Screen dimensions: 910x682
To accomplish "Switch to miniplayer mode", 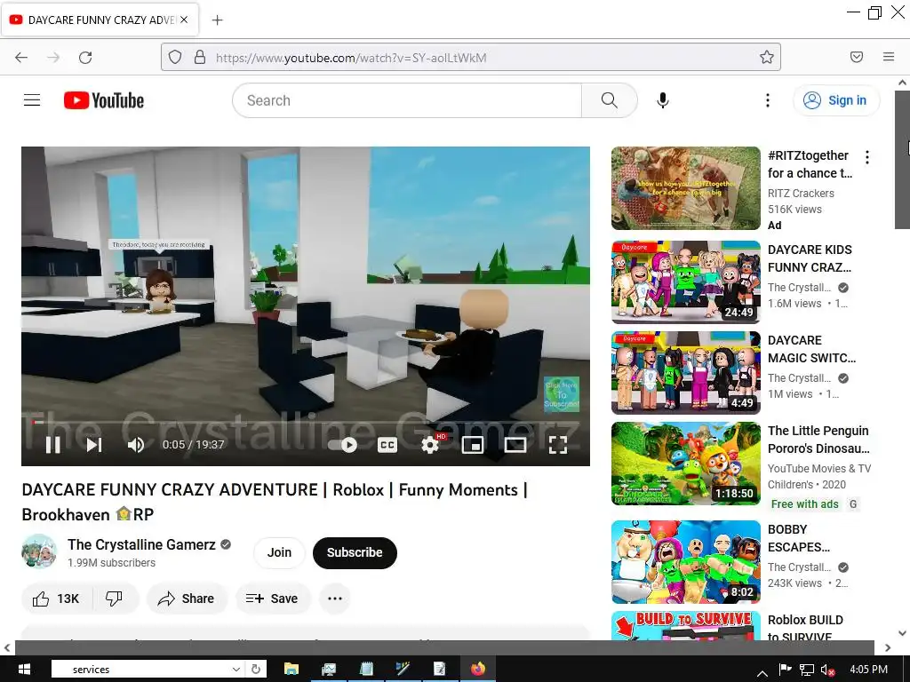I will 473,445.
